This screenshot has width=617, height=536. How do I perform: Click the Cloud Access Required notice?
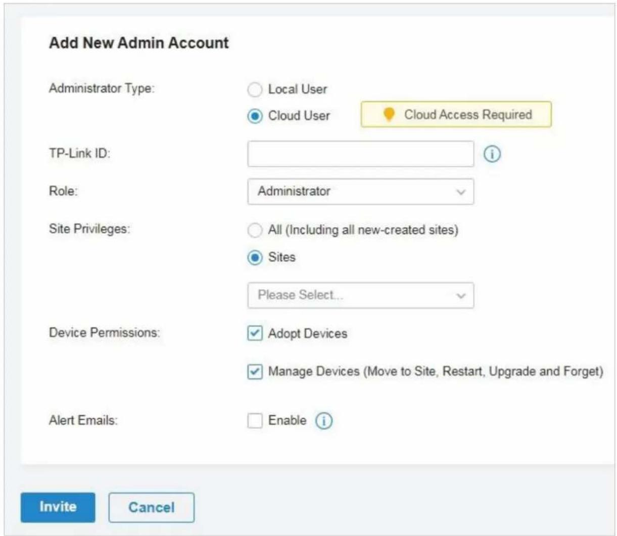pos(456,115)
